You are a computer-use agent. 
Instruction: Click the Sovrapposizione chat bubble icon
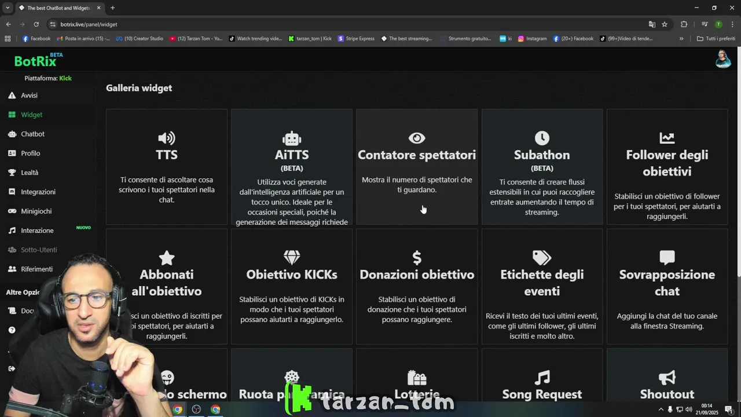pos(667,258)
